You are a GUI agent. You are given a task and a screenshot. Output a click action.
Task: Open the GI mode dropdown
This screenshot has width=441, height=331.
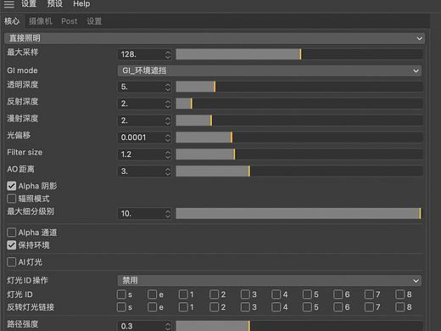(270, 70)
